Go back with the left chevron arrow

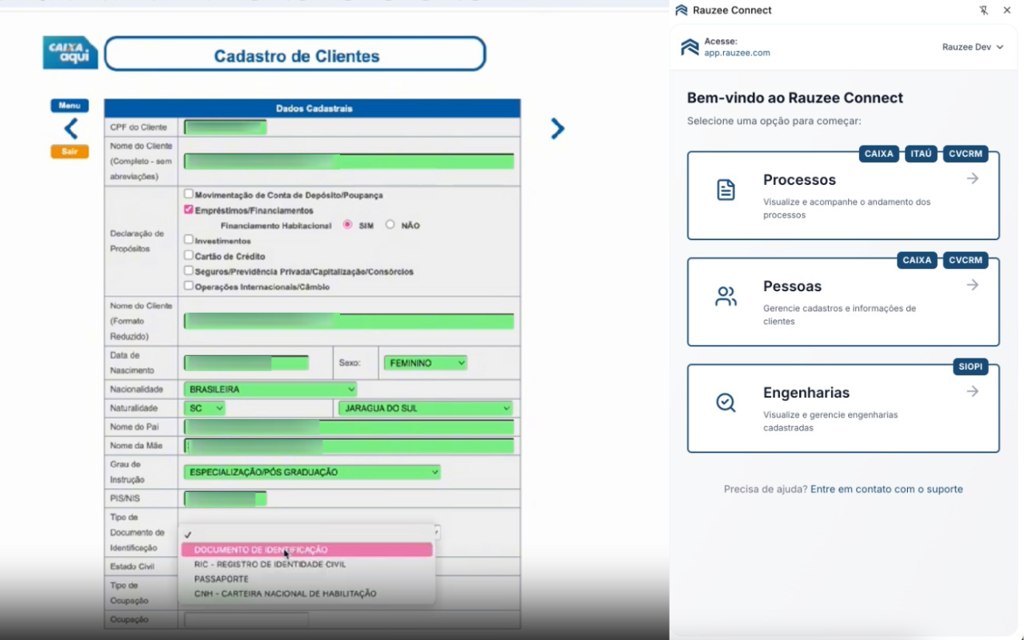pyautogui.click(x=71, y=129)
